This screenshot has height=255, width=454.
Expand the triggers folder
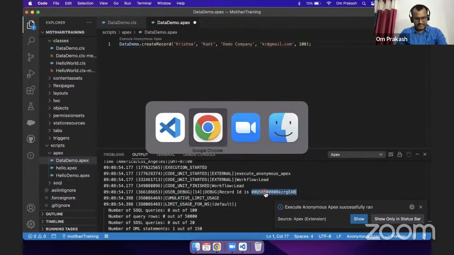(x=61, y=138)
